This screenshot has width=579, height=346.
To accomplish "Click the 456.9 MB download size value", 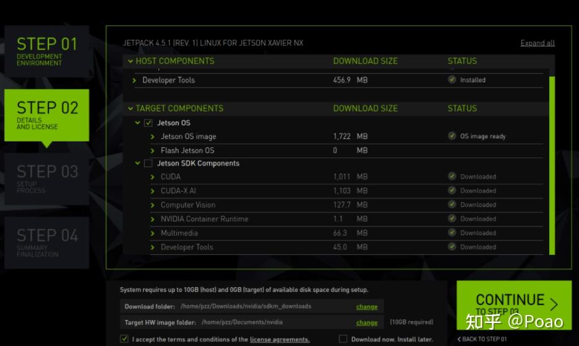I will (350, 80).
